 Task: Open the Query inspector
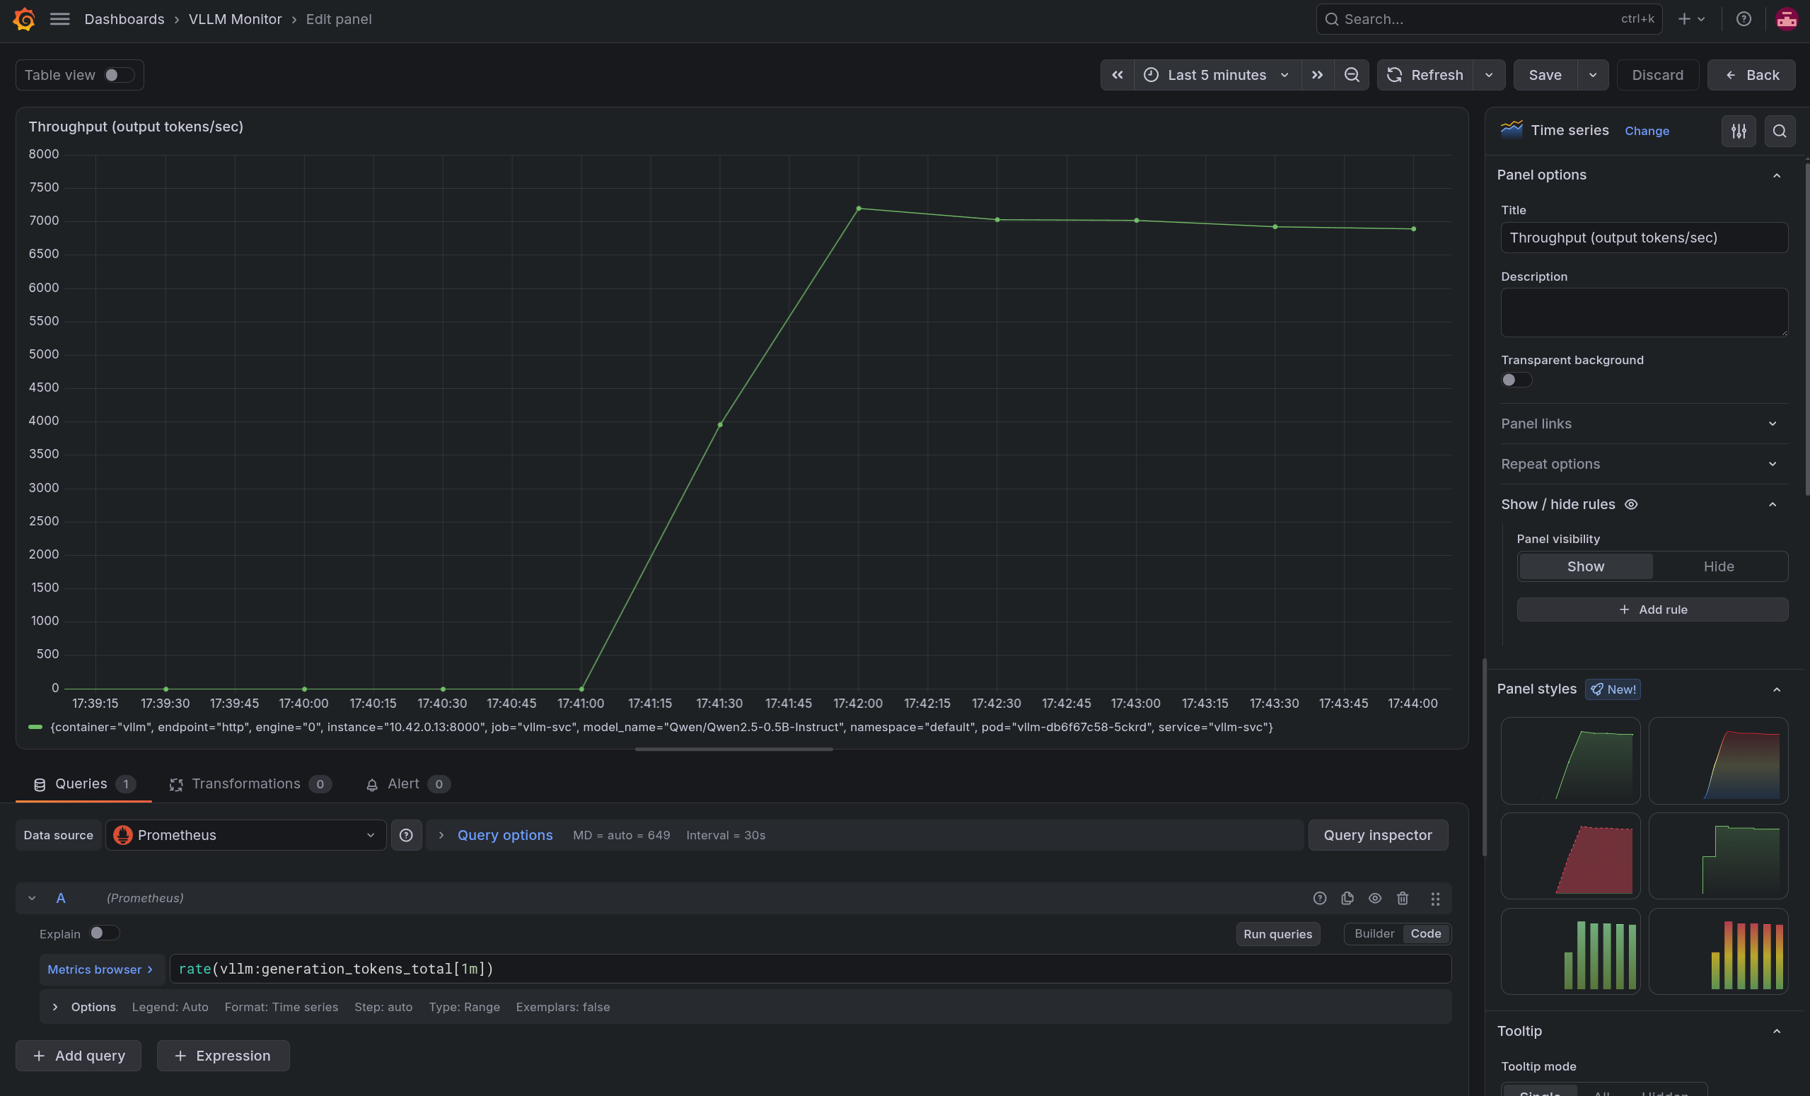click(x=1377, y=835)
